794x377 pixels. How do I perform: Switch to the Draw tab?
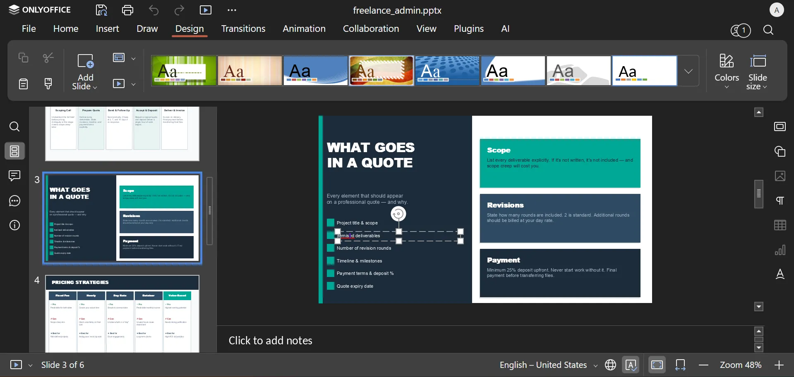147,29
